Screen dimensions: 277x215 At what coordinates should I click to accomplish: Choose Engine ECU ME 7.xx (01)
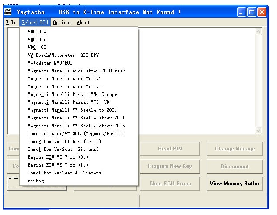(x=58, y=157)
